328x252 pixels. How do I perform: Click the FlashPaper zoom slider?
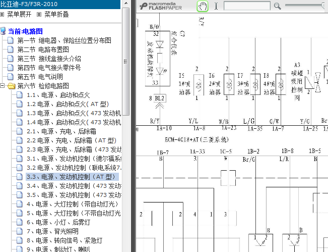tap(306, 5)
